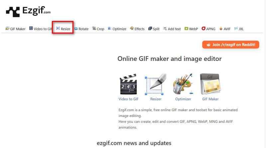
Task: Open the Add text tool
Action: click(172, 29)
